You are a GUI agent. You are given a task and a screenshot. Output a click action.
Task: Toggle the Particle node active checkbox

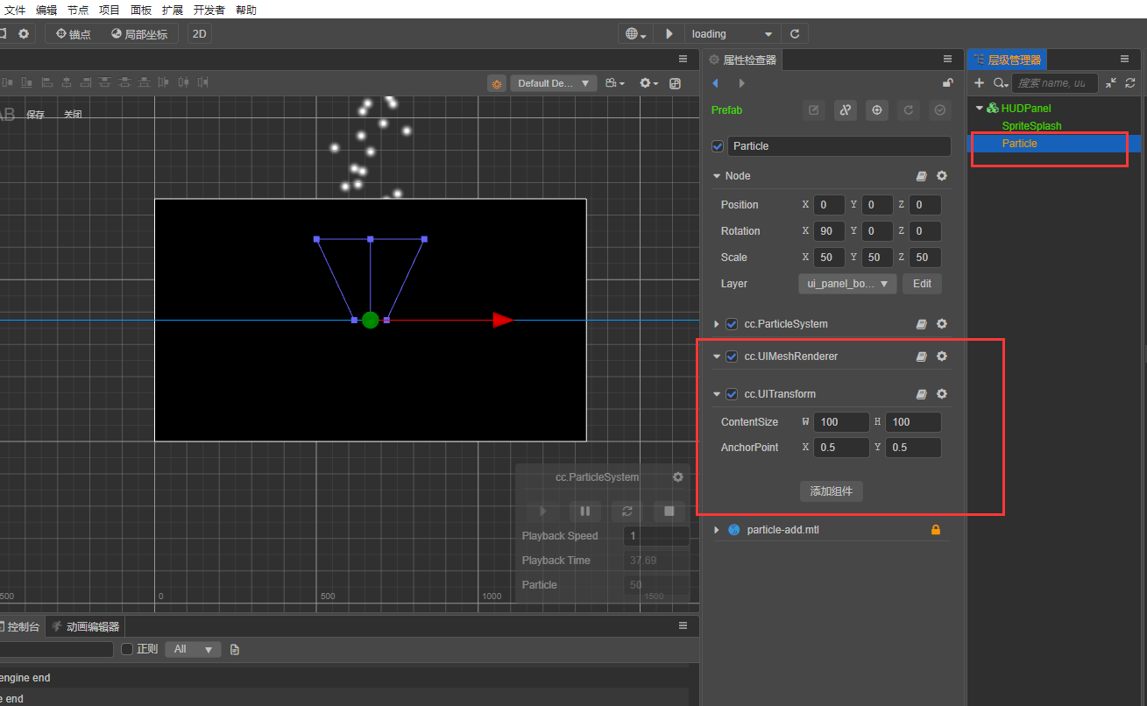pyautogui.click(x=719, y=146)
